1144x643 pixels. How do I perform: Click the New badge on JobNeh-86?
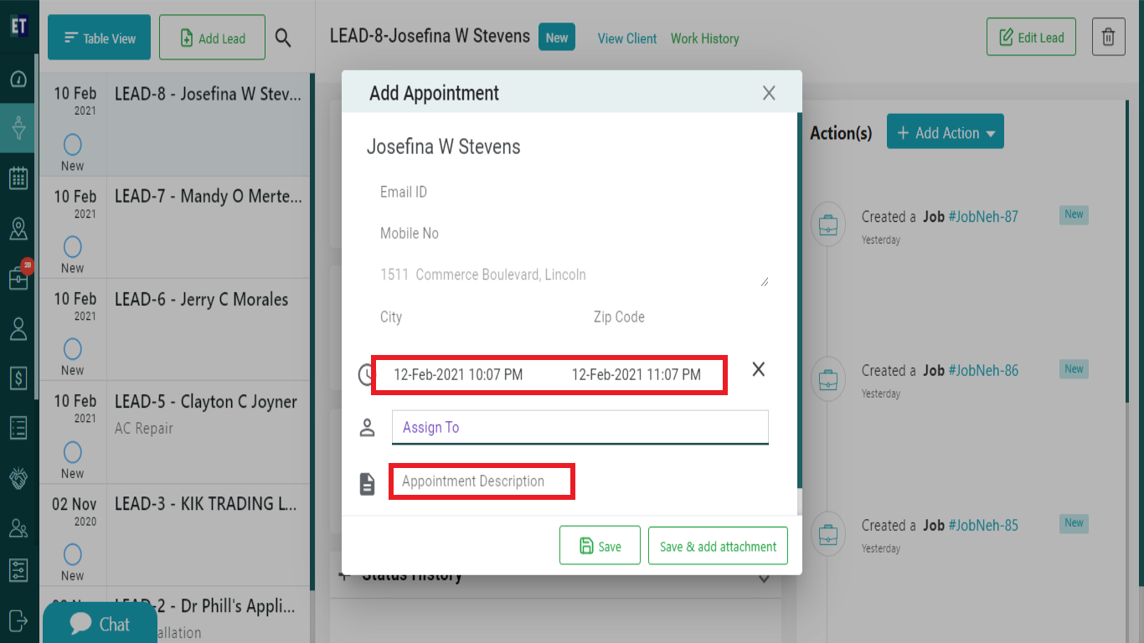point(1074,369)
